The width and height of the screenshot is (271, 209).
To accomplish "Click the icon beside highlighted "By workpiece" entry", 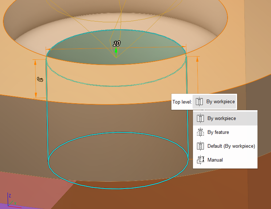I will click(200, 118).
